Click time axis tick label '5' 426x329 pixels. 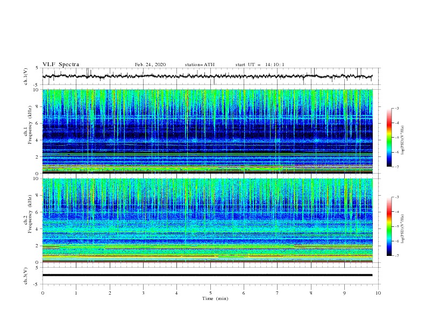coord(210,293)
